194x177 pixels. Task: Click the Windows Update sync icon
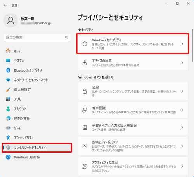point(8,157)
